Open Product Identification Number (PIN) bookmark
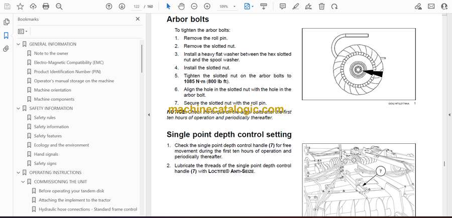The height and width of the screenshot is (218, 452). coord(67,72)
